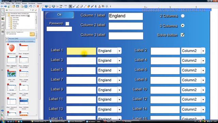
Task: Open the fifth menu-bar item
Action: (x=25, y=3)
